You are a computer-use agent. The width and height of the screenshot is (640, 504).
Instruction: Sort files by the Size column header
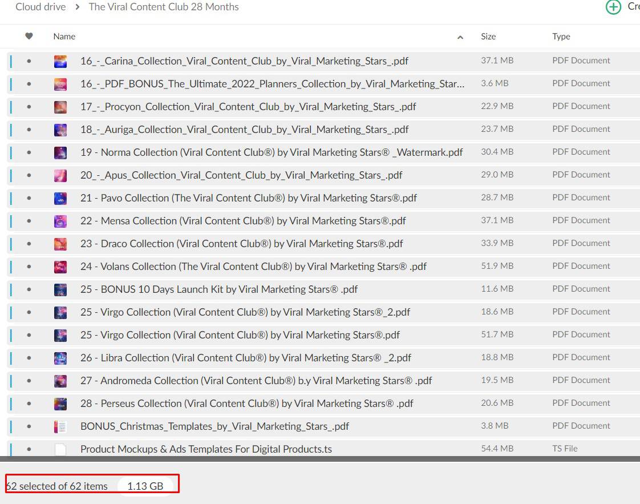488,36
